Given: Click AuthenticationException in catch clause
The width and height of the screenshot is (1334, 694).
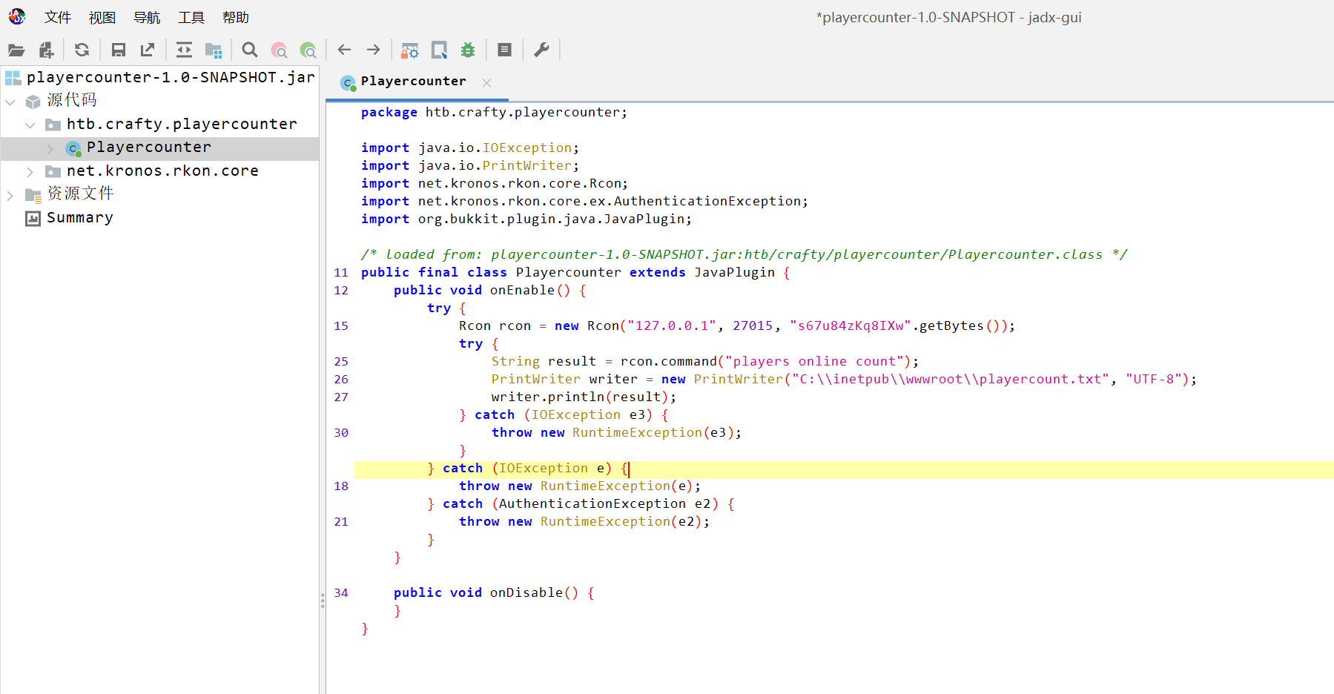Looking at the screenshot, I should tap(592, 503).
